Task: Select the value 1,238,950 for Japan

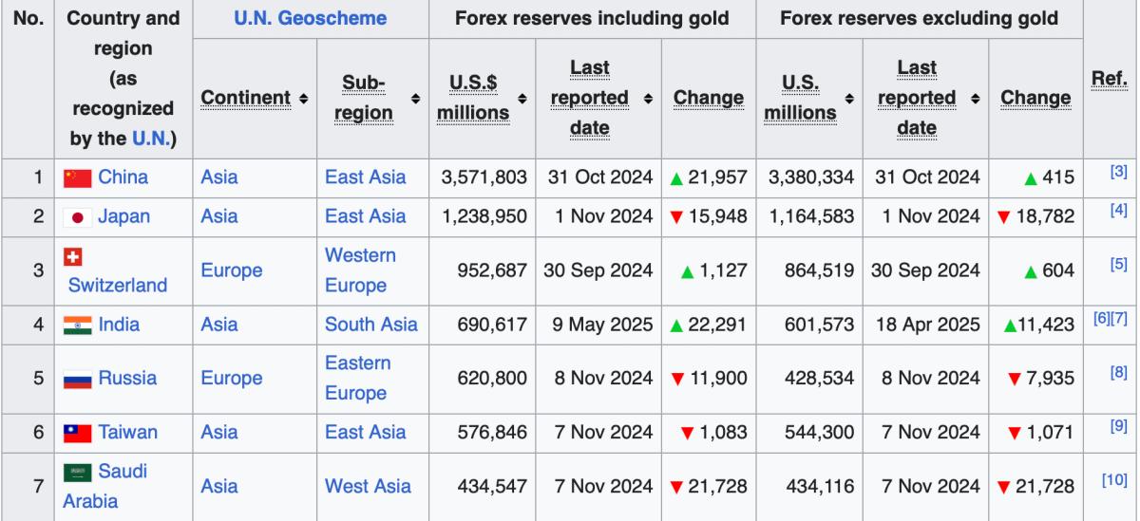Action: [484, 217]
